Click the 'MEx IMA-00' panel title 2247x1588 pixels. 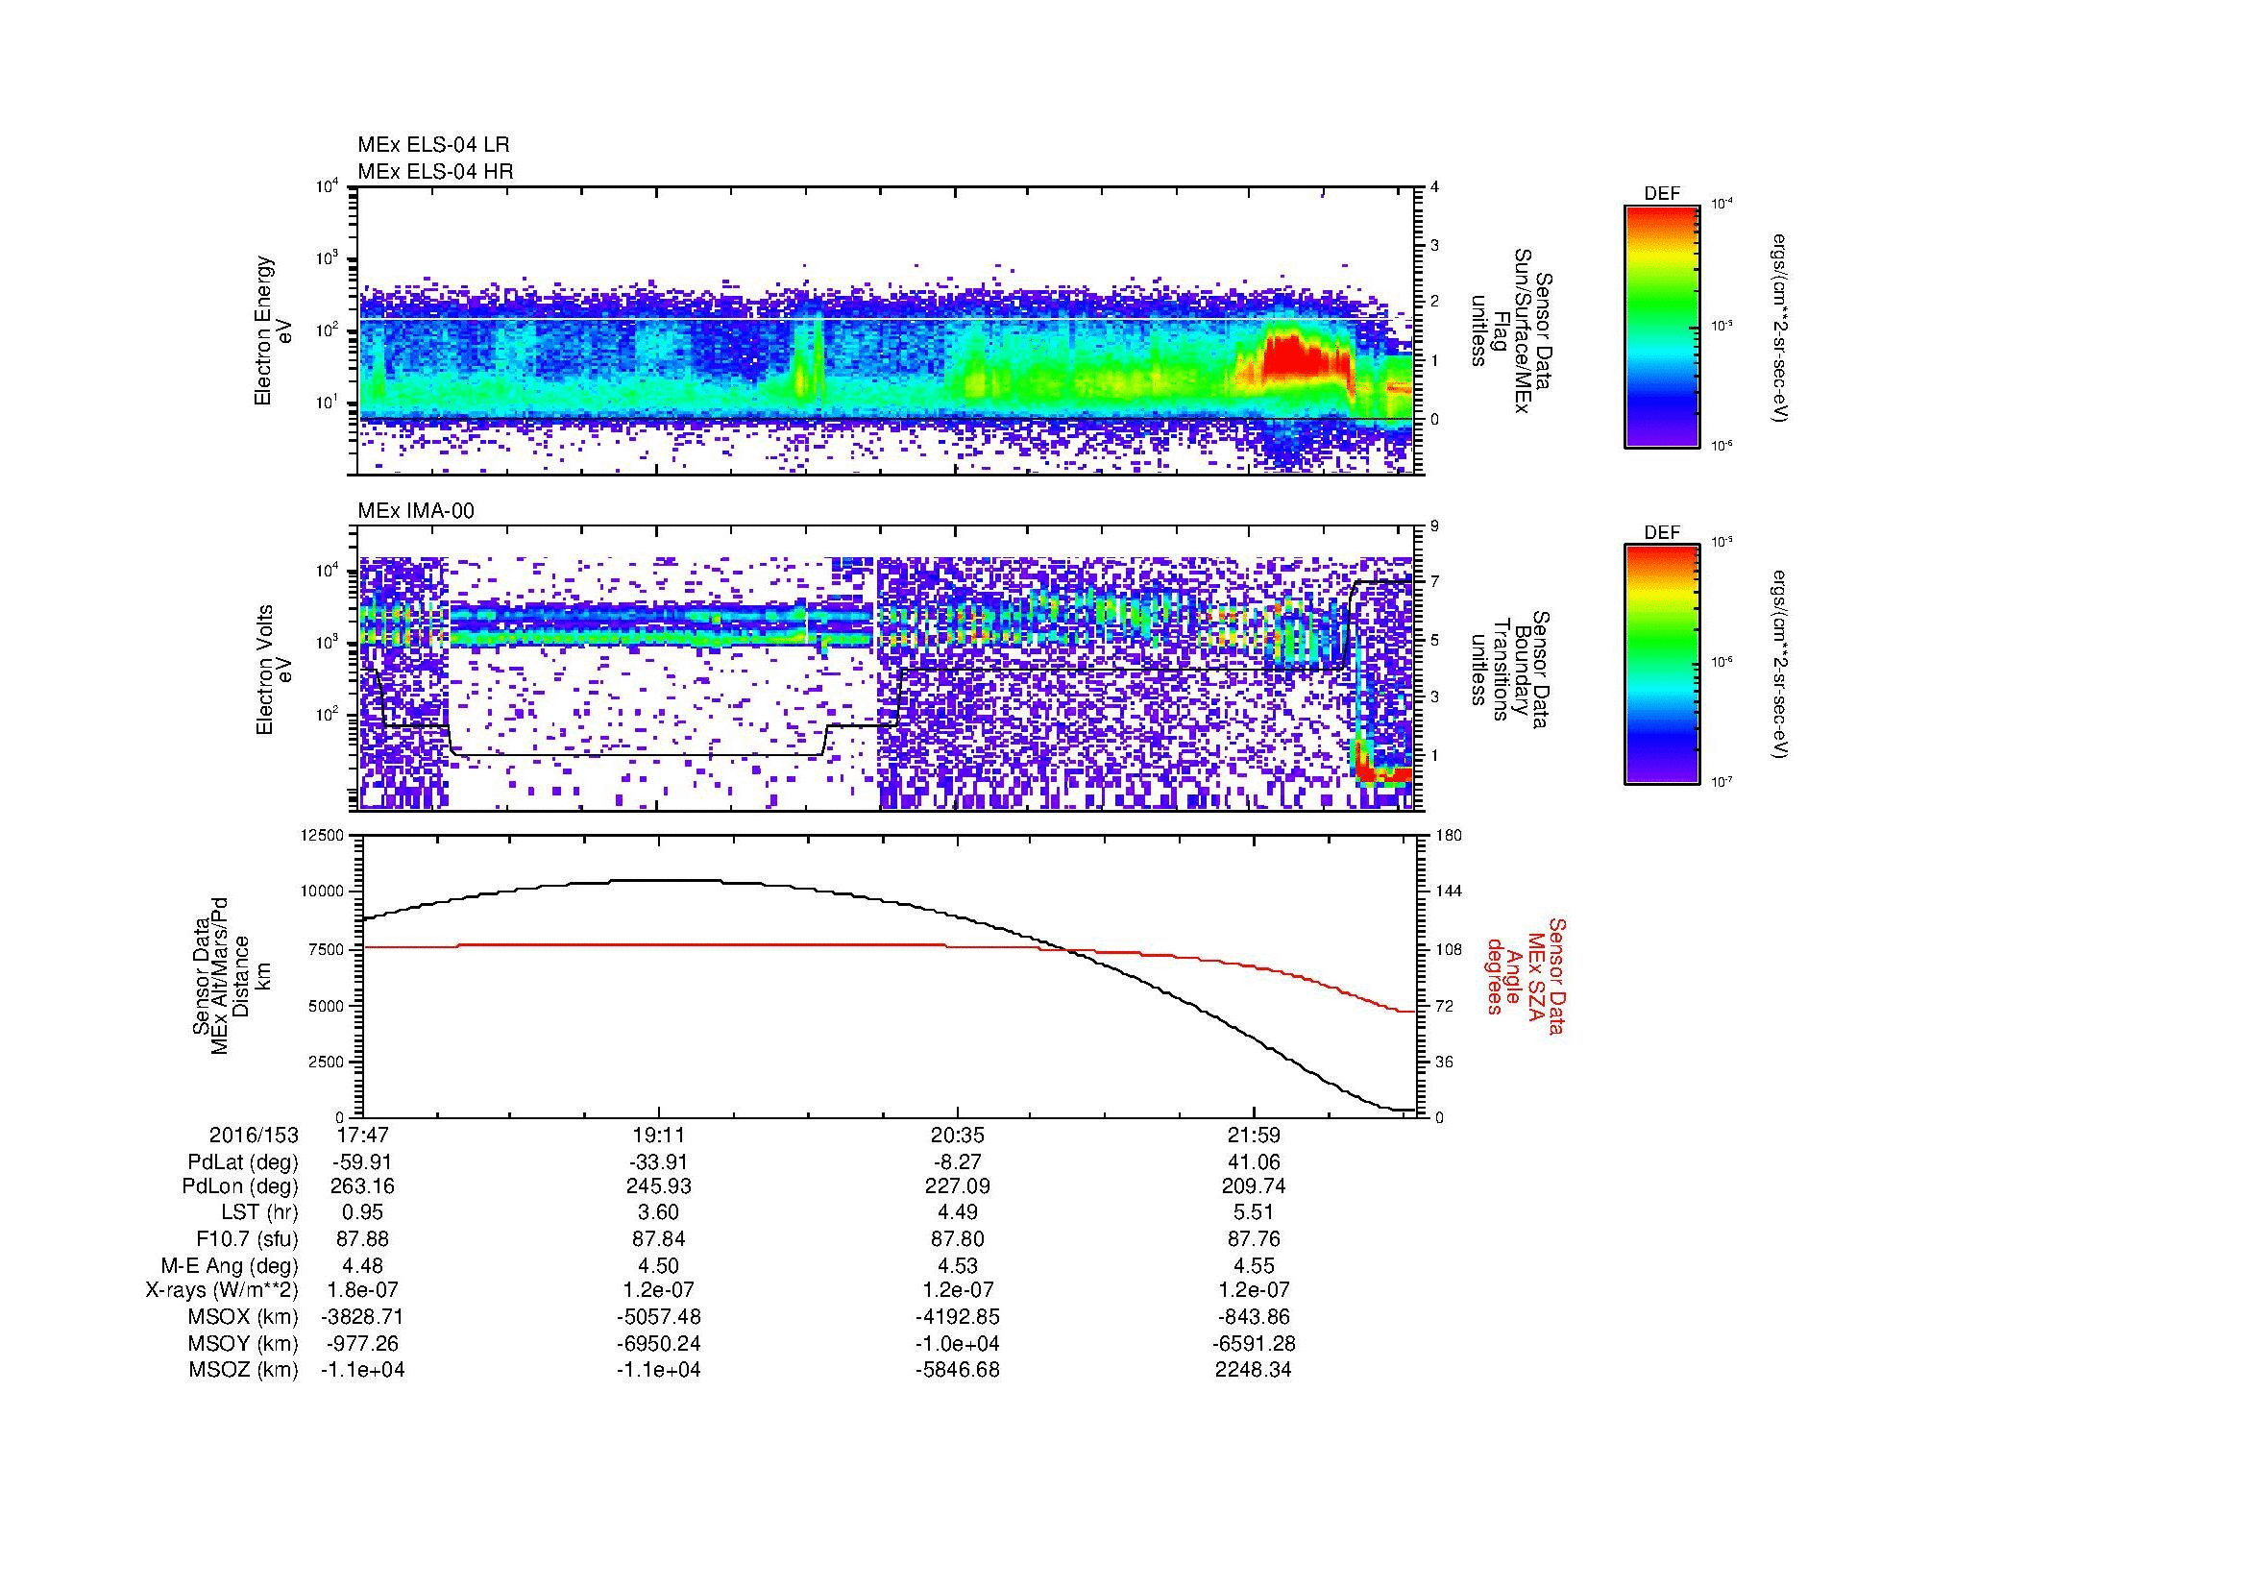point(416,511)
